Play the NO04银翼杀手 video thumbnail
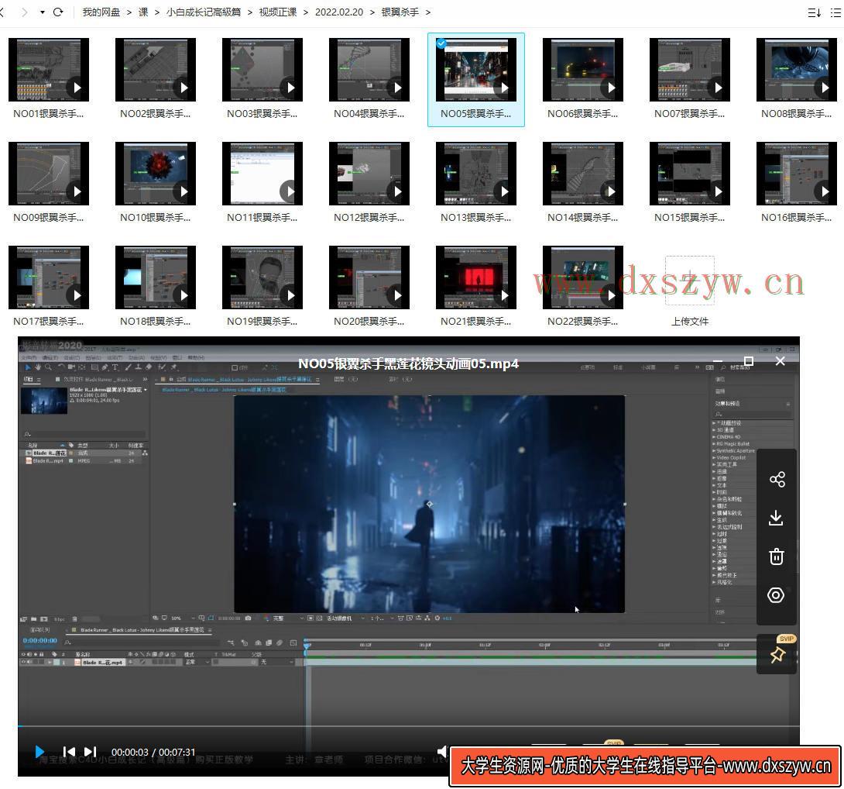This screenshot has height=789, width=844. click(369, 70)
